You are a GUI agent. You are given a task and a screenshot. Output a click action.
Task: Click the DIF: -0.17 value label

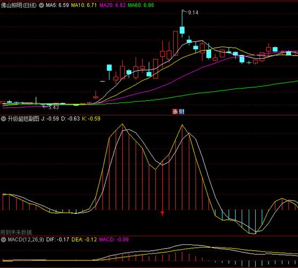(x=57, y=240)
